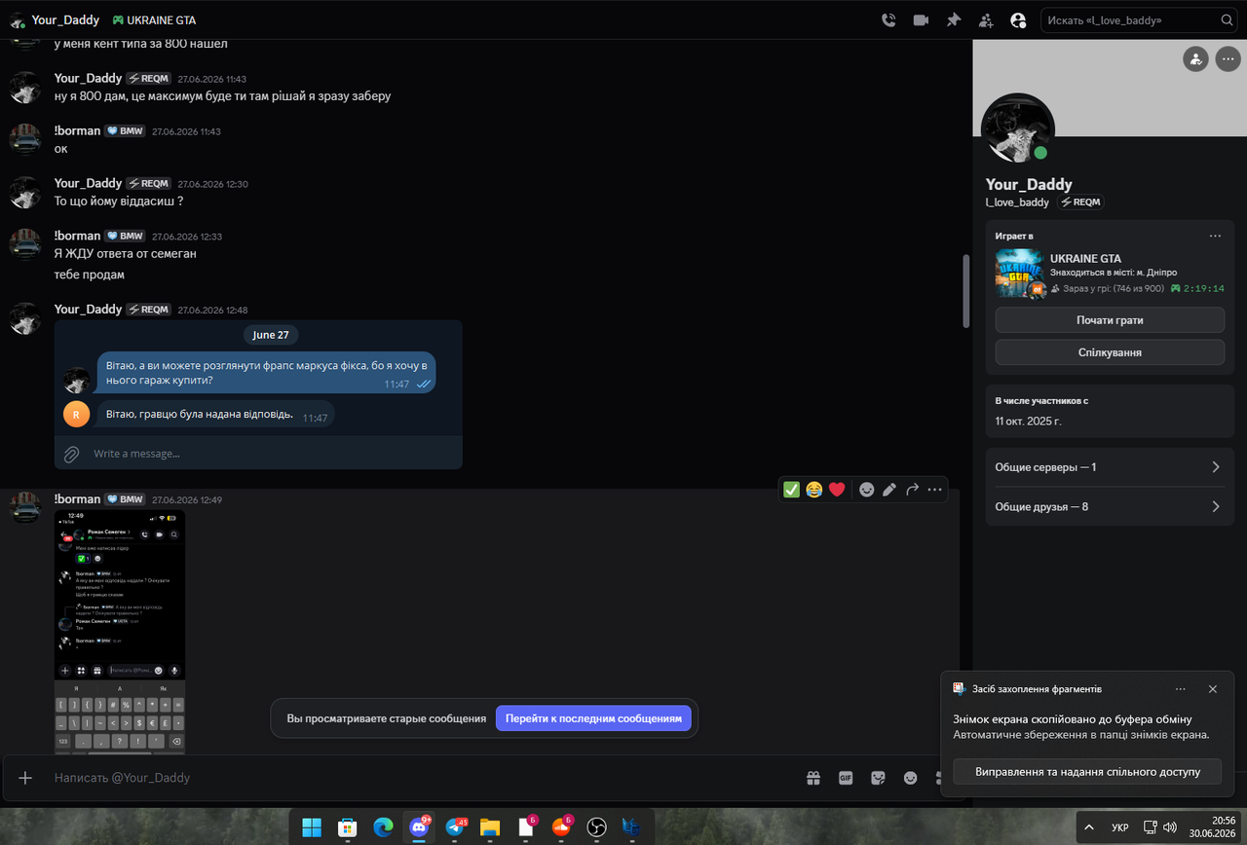The image size is (1247, 845).
Task: Open the phone screenshot image from !borman
Action: click(120, 631)
